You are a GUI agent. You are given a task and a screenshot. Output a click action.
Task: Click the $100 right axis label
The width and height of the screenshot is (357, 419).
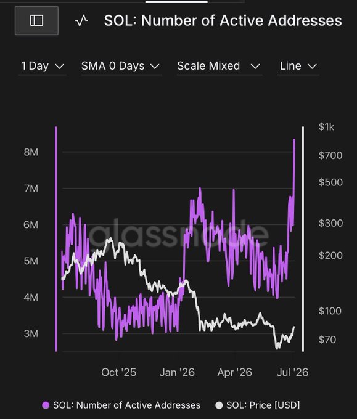point(330,311)
